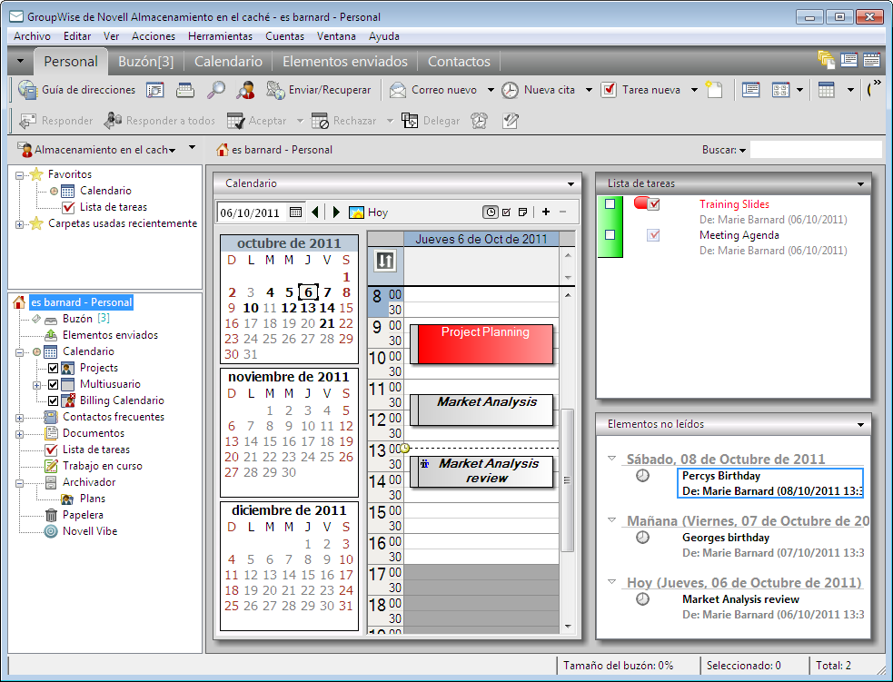Screen dimensions: 893x682
Task: Open the Buzón folder in tree
Action: click(77, 319)
